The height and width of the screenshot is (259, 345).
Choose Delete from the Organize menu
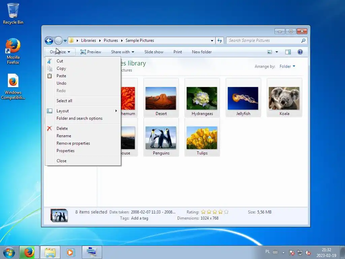tap(83, 128)
